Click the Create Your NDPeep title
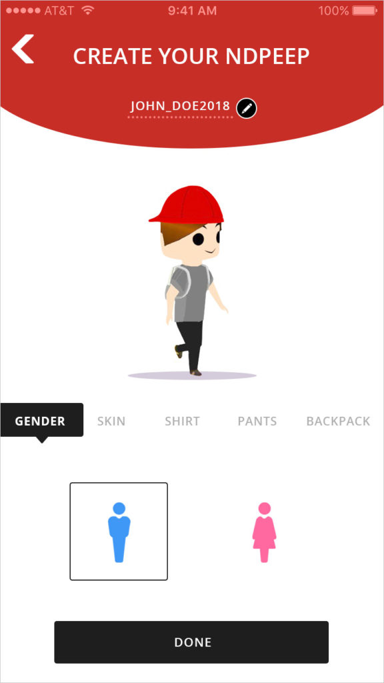384x683 pixels. pyautogui.click(x=191, y=56)
